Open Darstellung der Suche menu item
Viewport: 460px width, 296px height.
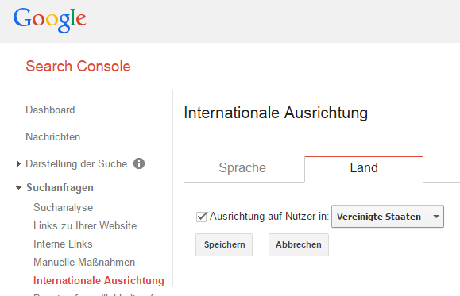pos(76,163)
